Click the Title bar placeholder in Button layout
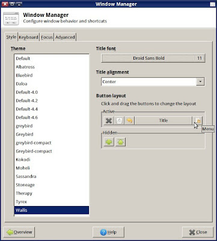Viewport: 217px width, 241px height. click(164, 120)
